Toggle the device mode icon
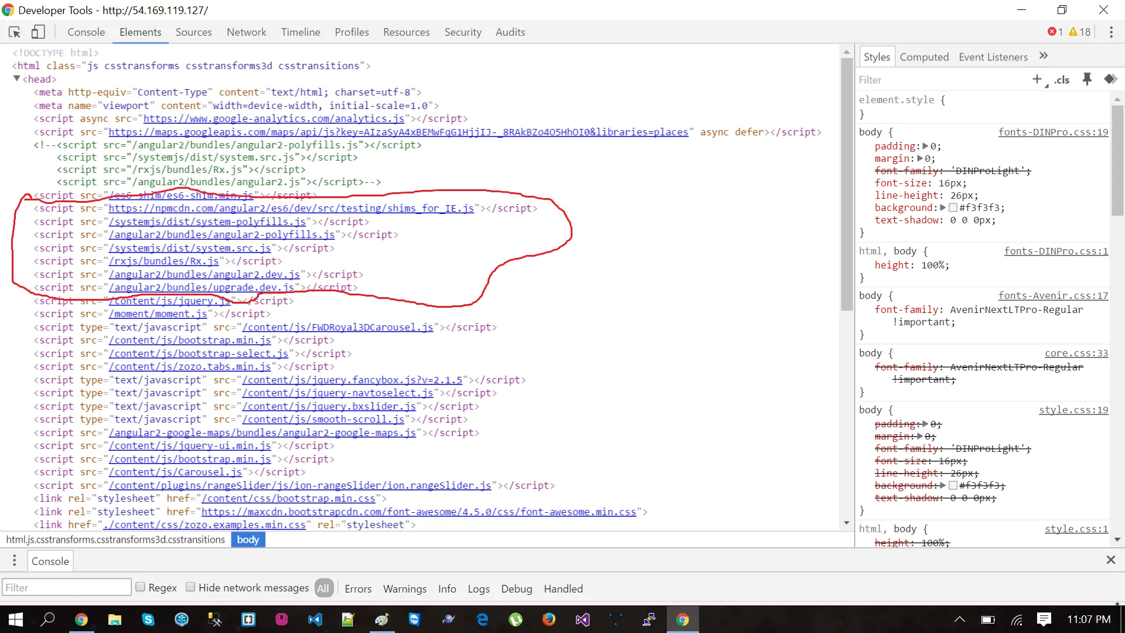The height and width of the screenshot is (633, 1125). 38,32
